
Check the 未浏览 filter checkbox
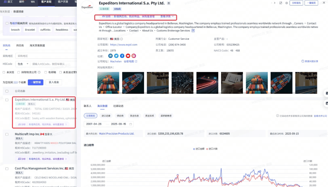pos(4,72)
